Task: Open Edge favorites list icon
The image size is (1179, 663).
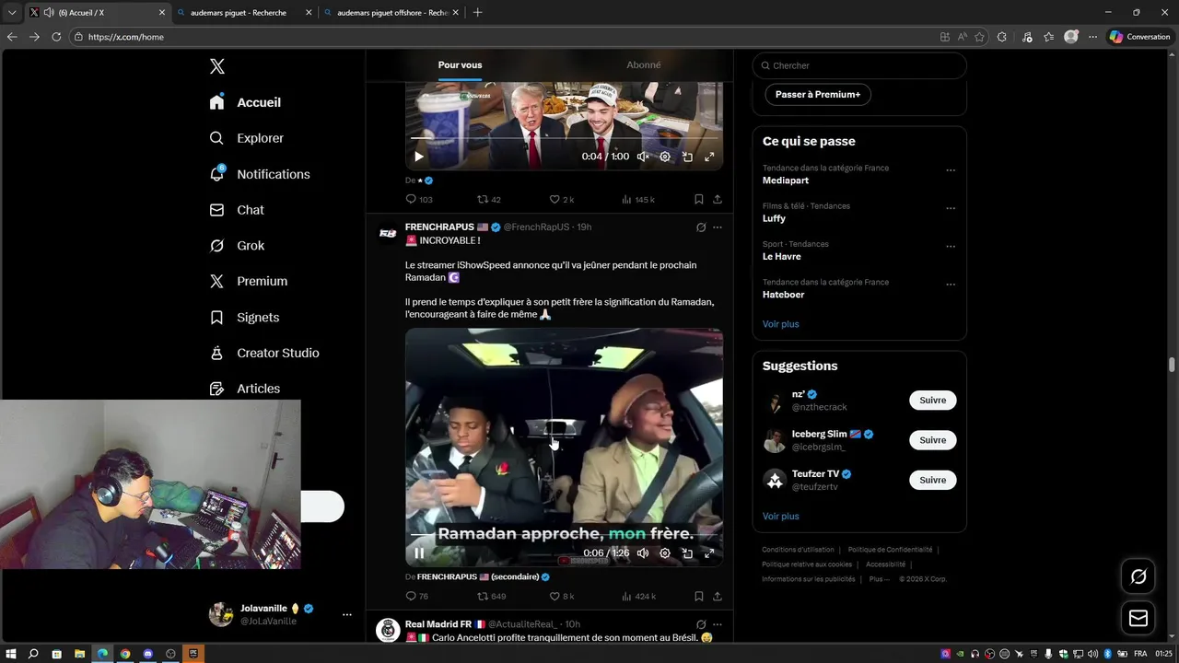Action: click(x=1049, y=37)
